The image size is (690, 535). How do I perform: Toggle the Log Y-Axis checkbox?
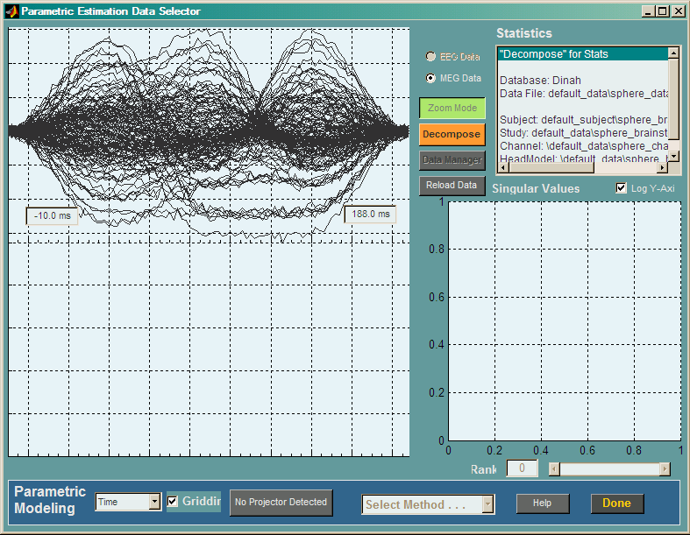(x=622, y=188)
